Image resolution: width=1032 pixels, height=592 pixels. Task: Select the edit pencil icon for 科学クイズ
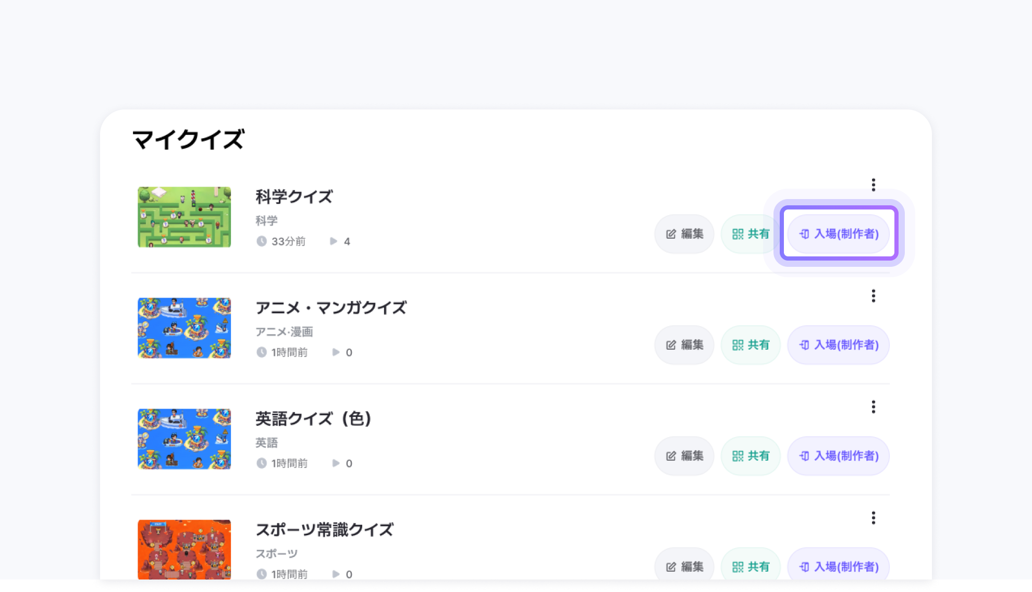point(670,234)
